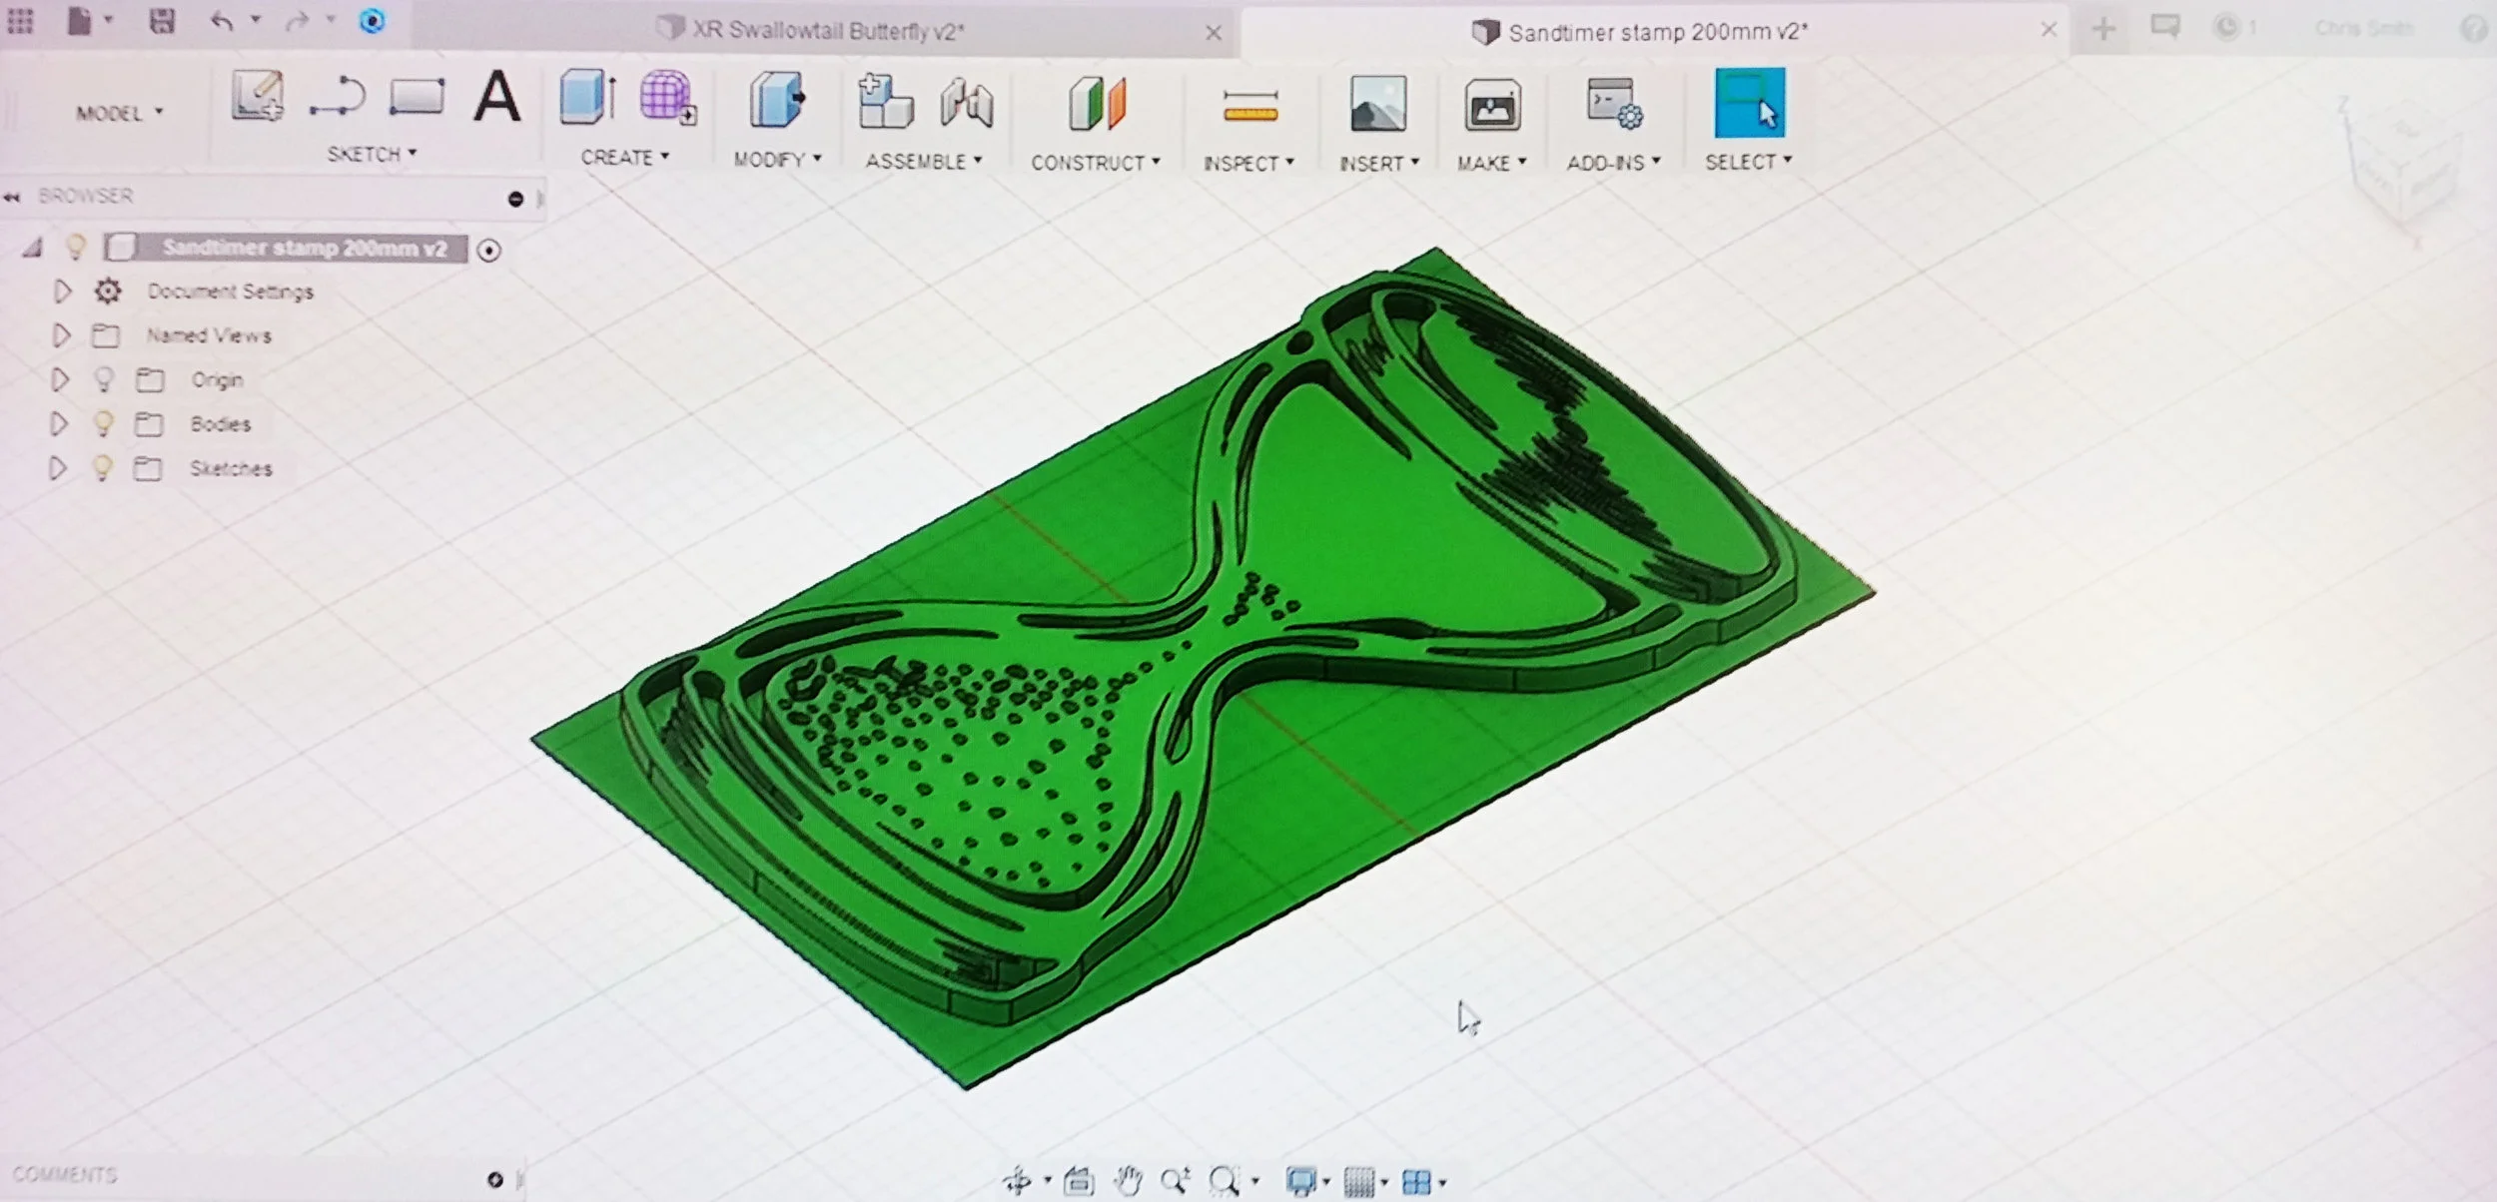The image size is (2497, 1202).
Task: Collapse the BROWSER panel with double arrows
Action: 12,198
